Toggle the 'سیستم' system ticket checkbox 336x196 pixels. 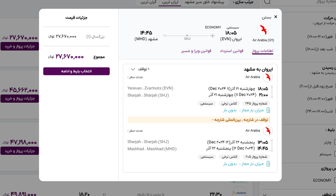point(335,154)
